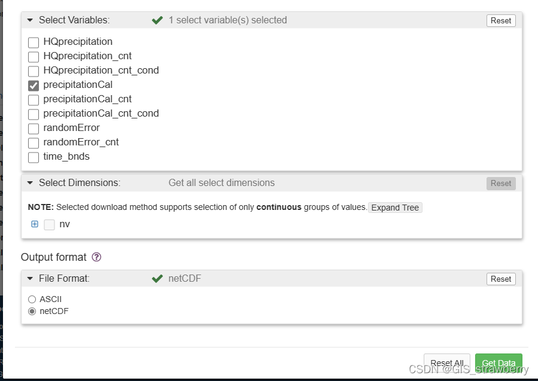Click the Reset All button
This screenshot has height=381, width=538.
coord(447,363)
